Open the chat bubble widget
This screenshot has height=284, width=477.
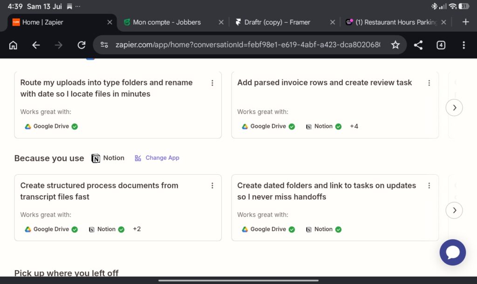(452, 252)
